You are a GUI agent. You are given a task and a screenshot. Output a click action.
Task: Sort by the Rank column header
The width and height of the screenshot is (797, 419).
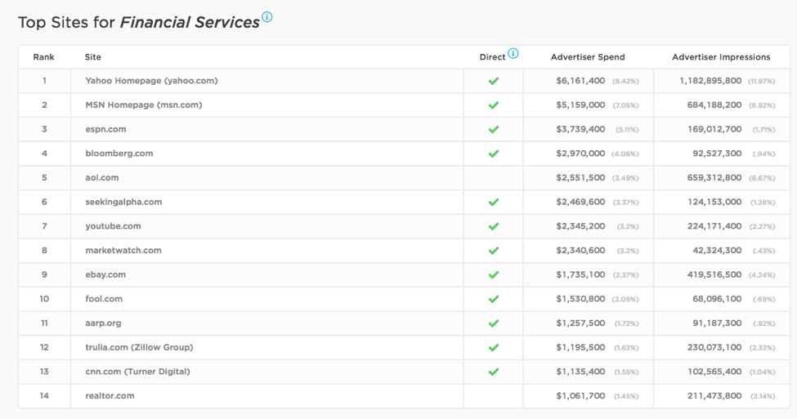[x=43, y=57]
